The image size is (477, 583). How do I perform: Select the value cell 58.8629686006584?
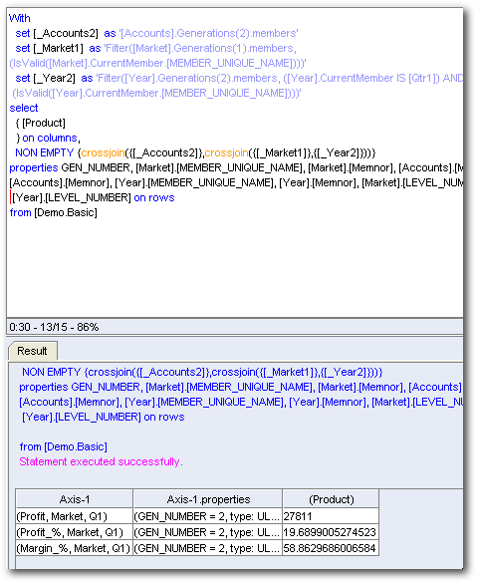pyautogui.click(x=331, y=548)
